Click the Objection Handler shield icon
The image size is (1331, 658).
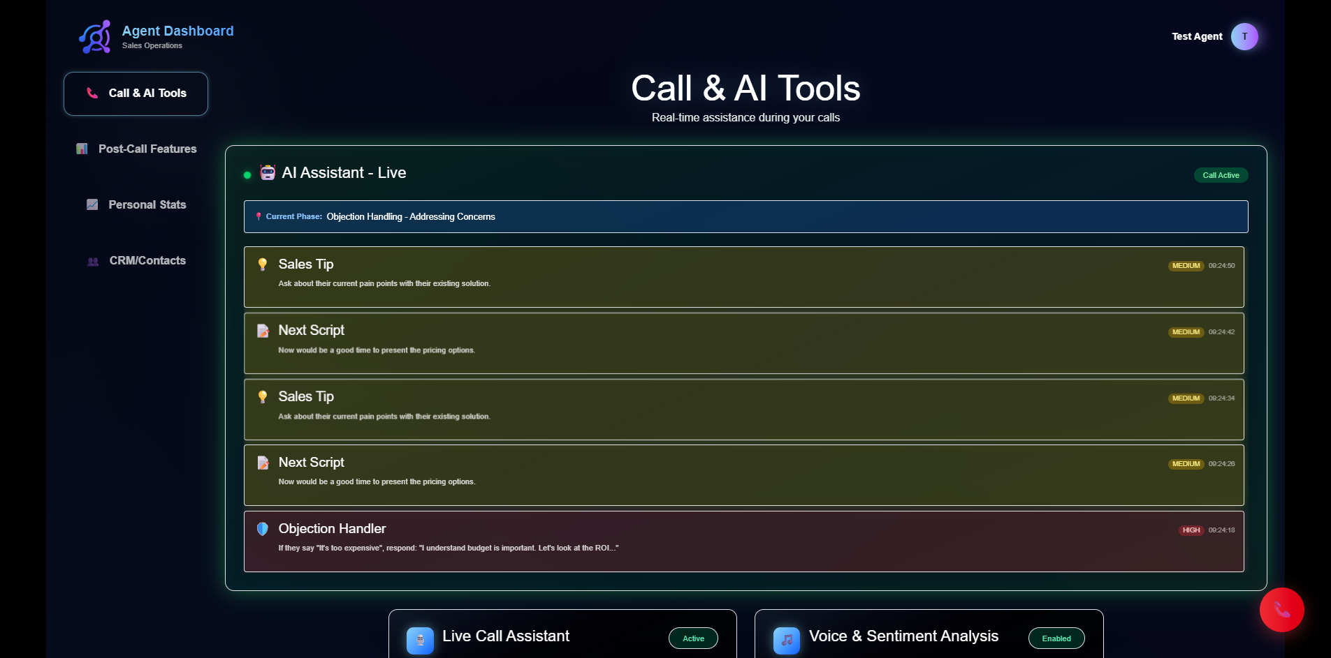coord(263,529)
